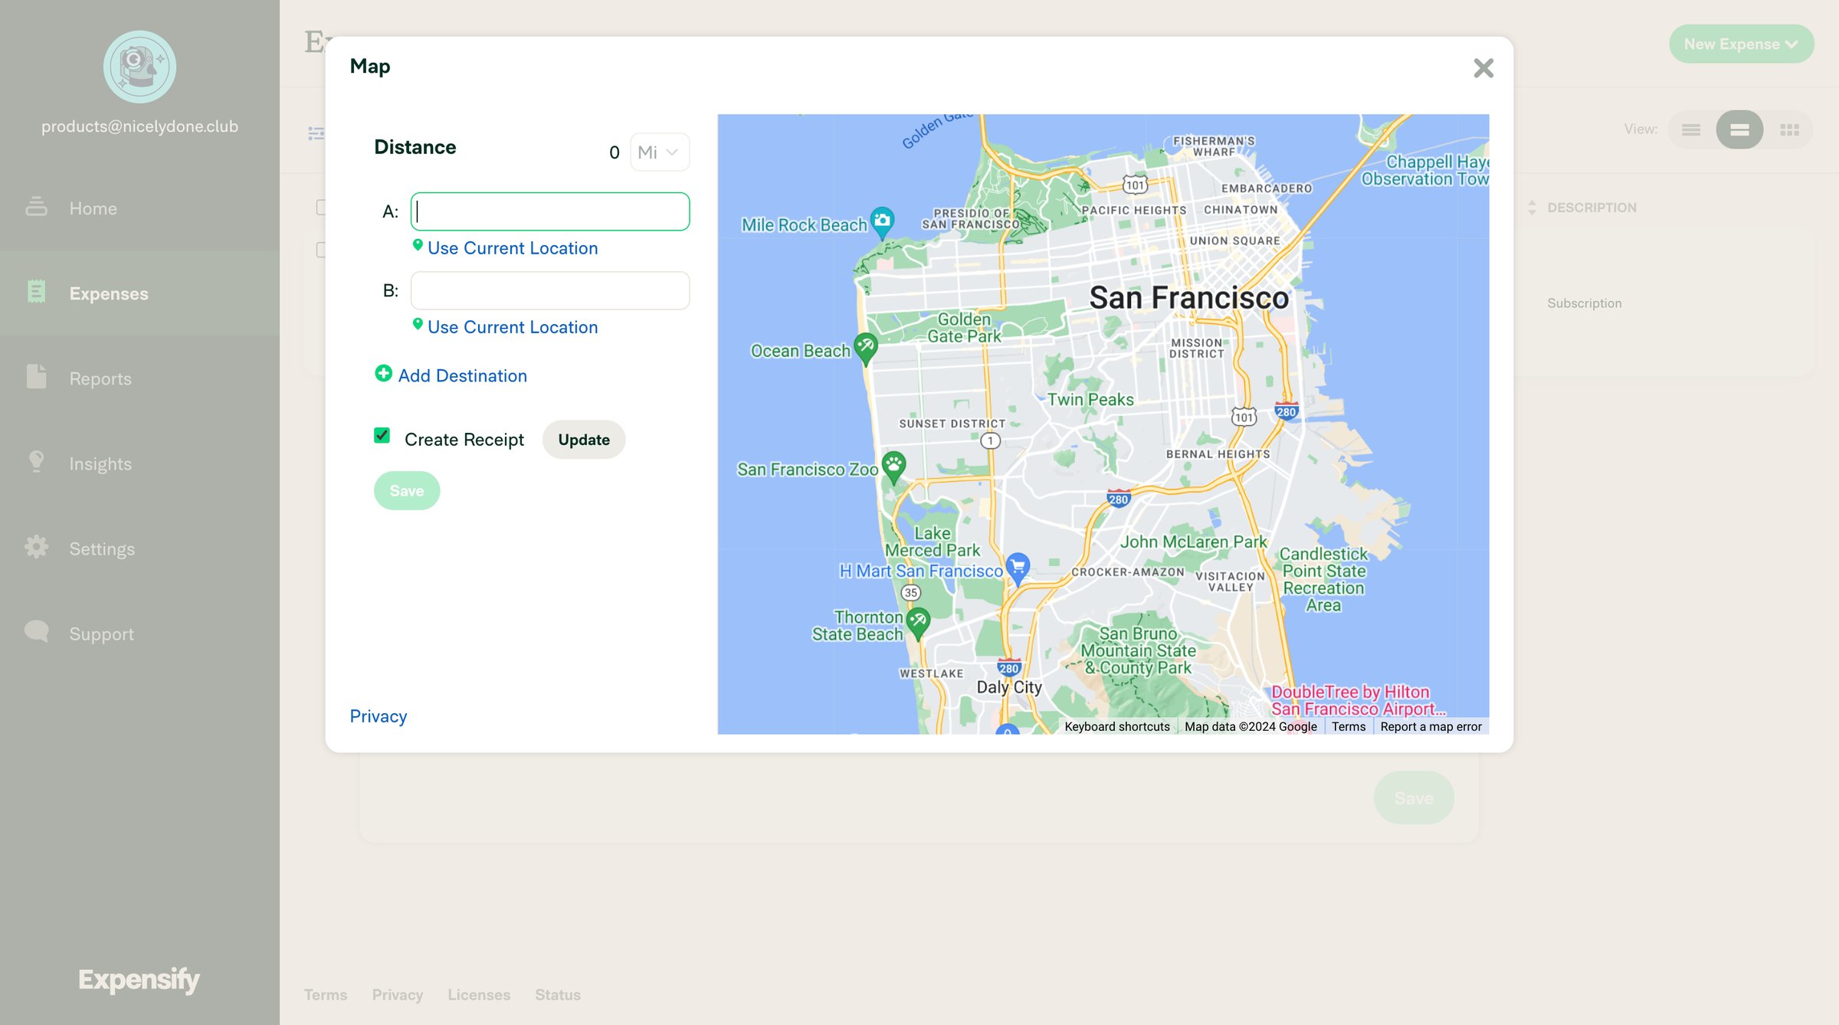Focus the waypoint B input field
1839x1025 pixels.
550,290
